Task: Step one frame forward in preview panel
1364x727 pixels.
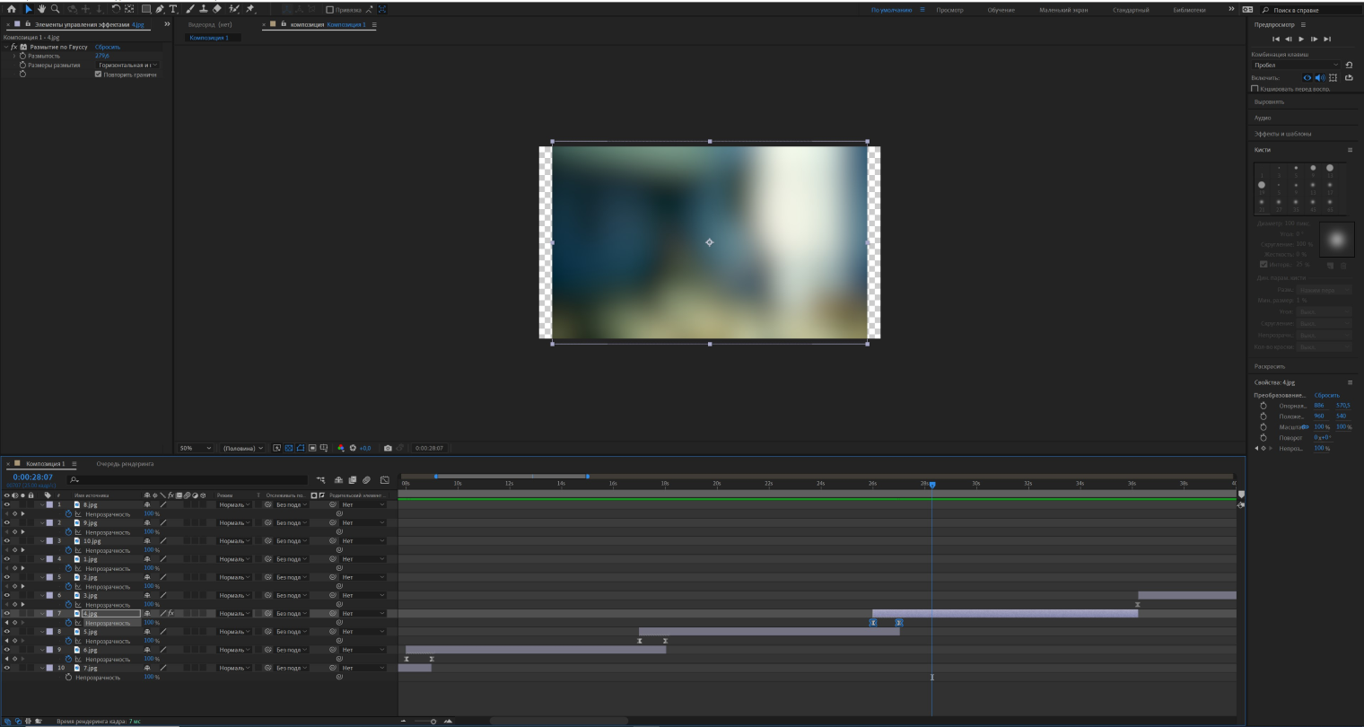Action: [1314, 39]
